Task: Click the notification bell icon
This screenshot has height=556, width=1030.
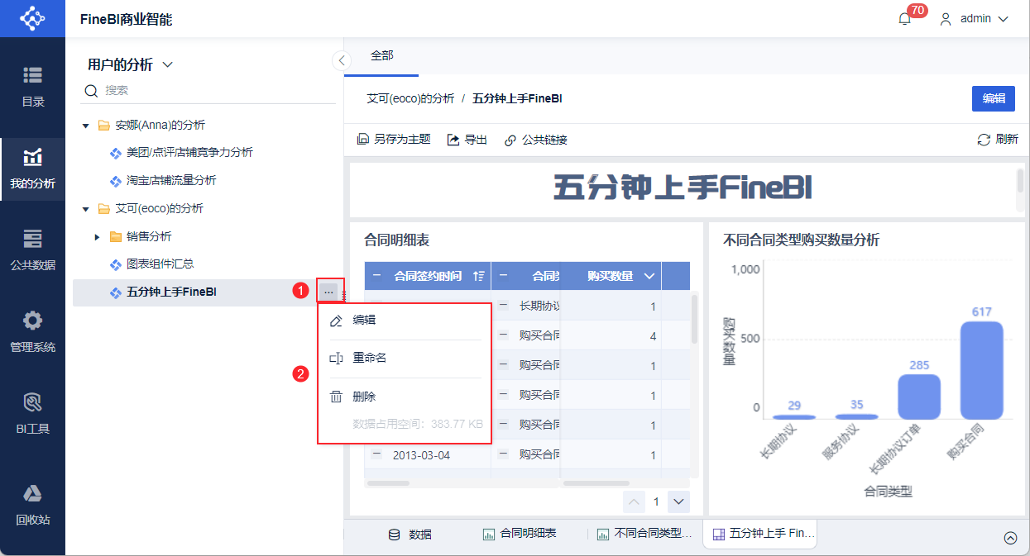Action: (904, 19)
